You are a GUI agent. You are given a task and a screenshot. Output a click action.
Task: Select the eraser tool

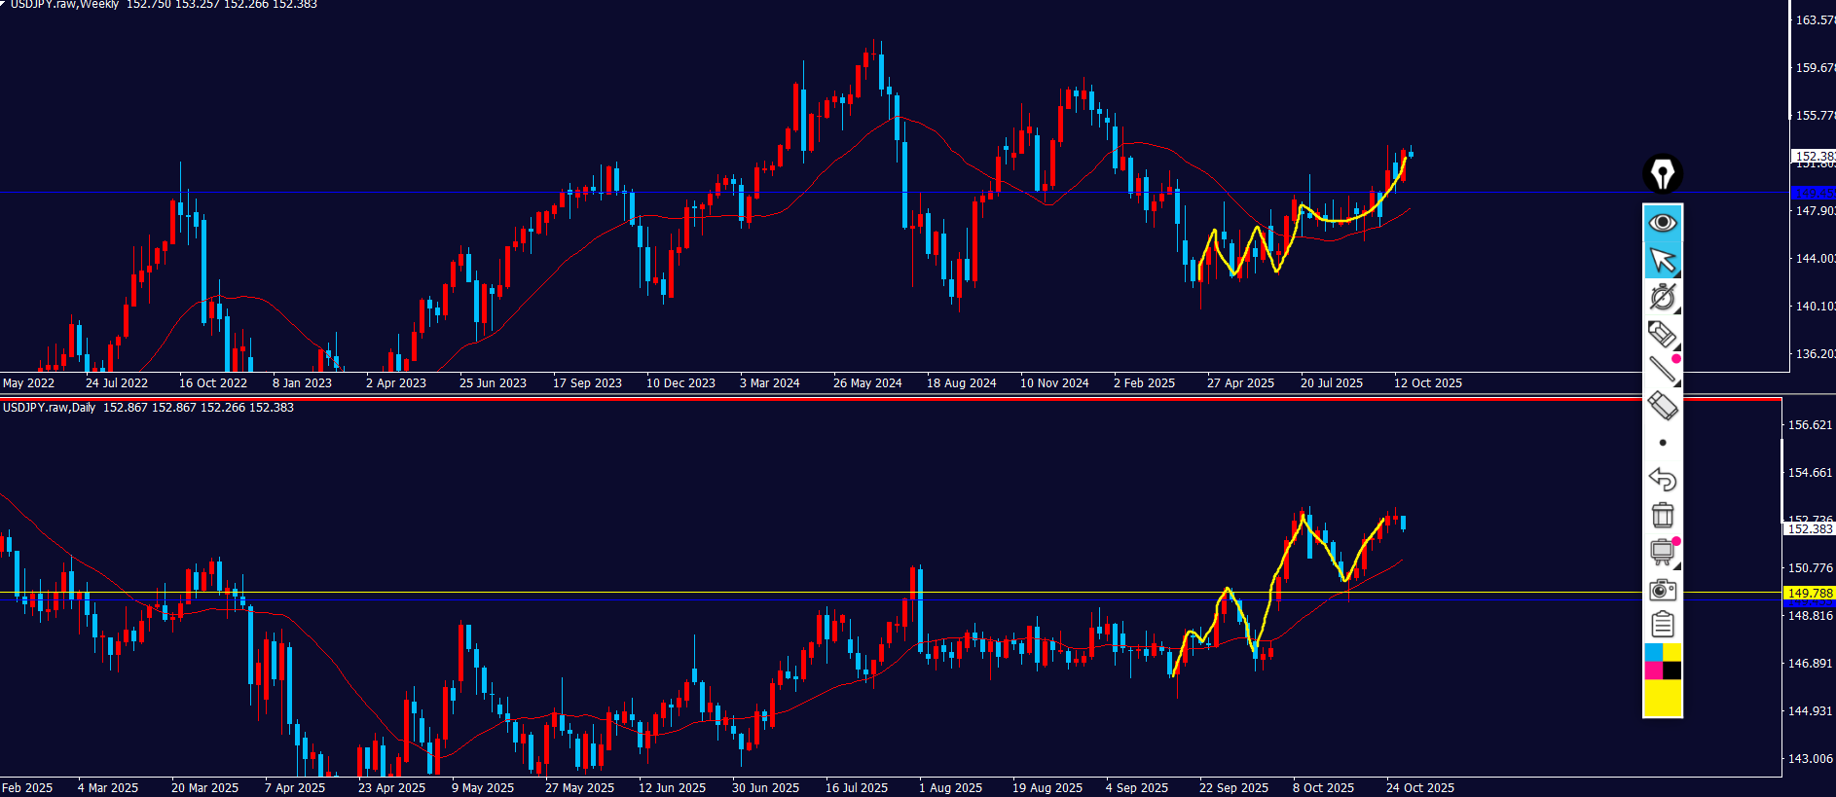pos(1663,406)
